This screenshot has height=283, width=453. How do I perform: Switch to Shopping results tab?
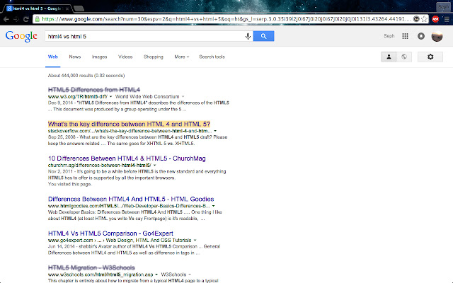click(x=154, y=57)
